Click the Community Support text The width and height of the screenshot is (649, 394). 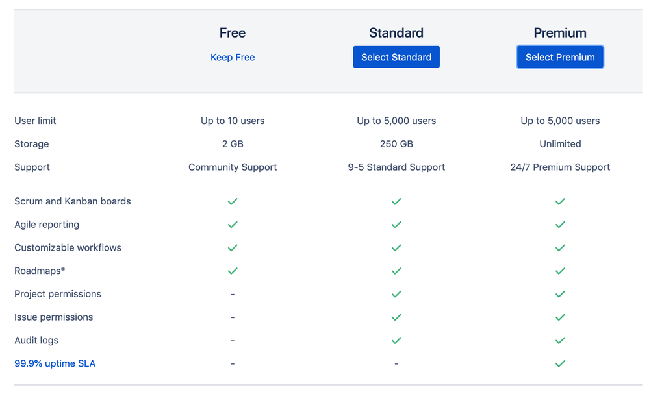click(233, 167)
